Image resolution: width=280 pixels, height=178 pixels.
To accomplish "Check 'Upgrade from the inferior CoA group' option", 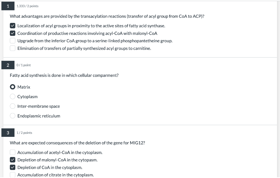I will (x=13, y=40).
